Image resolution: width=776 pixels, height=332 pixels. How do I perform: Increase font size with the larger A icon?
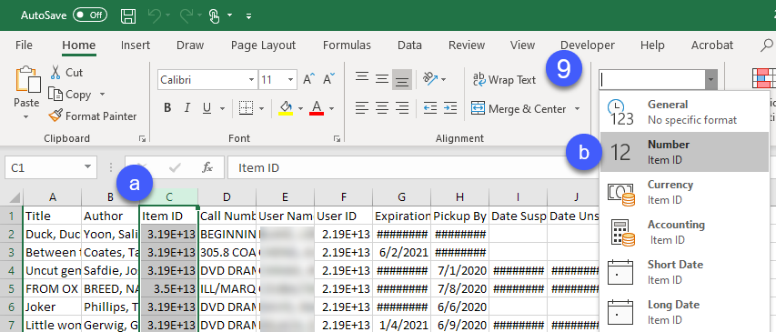pos(308,79)
